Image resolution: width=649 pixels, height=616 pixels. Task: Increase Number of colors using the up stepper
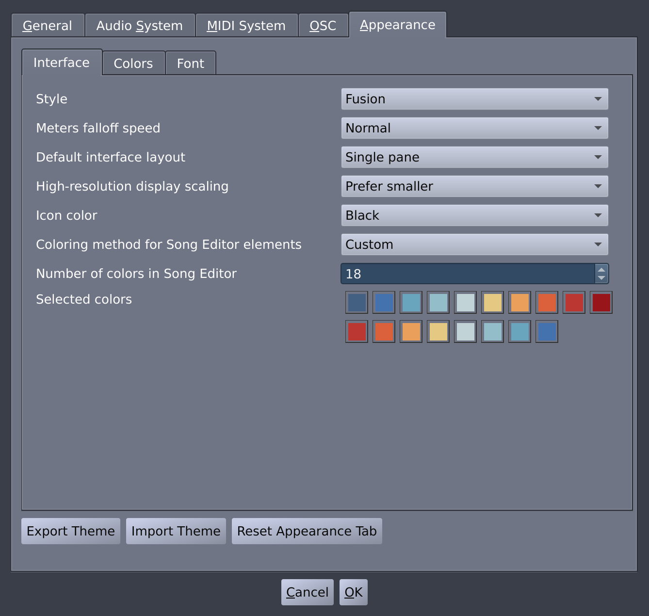[601, 270]
